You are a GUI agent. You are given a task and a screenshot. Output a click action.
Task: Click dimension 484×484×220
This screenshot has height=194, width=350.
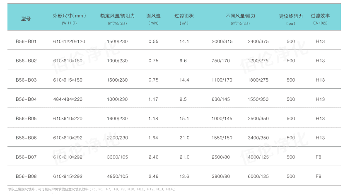pos(68,99)
